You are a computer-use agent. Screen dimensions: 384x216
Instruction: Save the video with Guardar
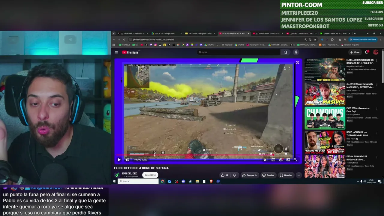pyautogui.click(x=286, y=175)
